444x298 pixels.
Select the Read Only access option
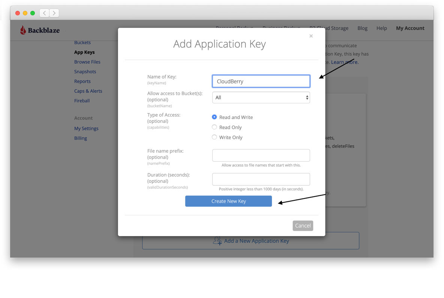point(214,127)
